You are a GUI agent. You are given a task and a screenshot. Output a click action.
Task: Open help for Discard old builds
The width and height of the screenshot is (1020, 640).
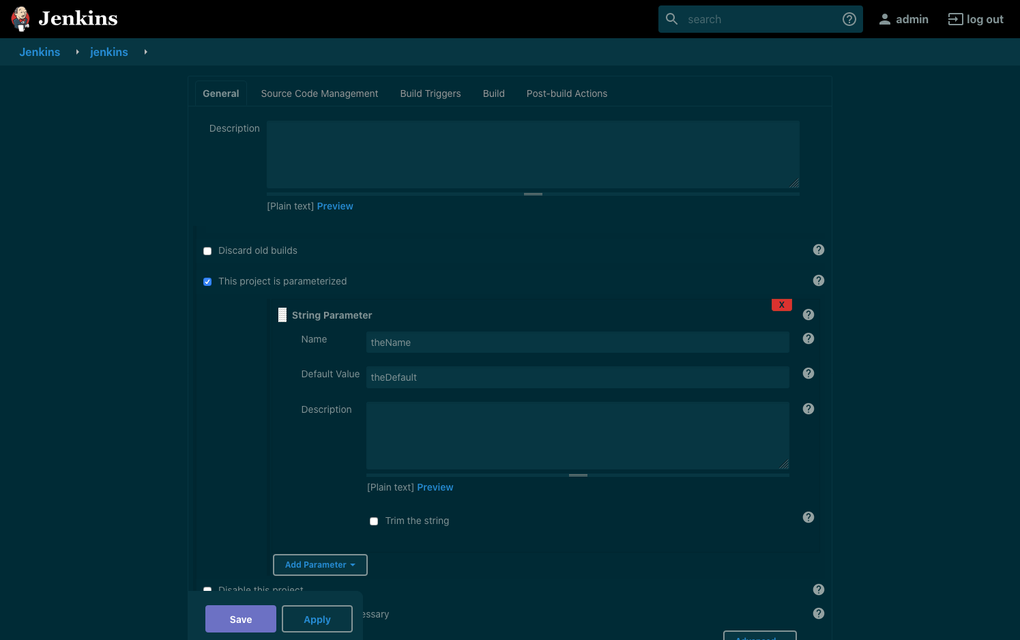tap(819, 250)
